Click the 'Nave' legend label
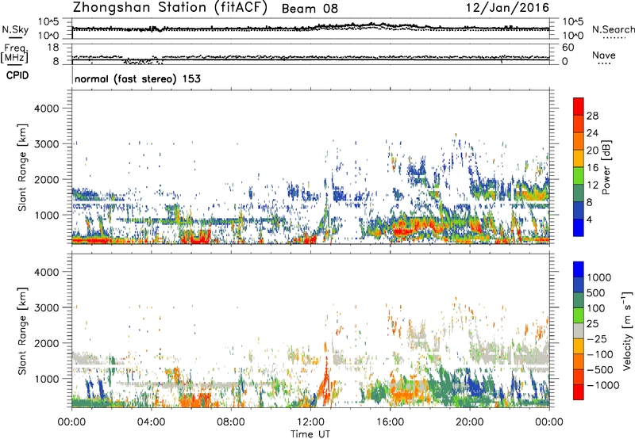635x439 pixels. [x=603, y=55]
